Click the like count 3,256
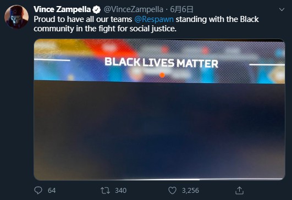This screenshot has width=292, height=200. (190, 191)
